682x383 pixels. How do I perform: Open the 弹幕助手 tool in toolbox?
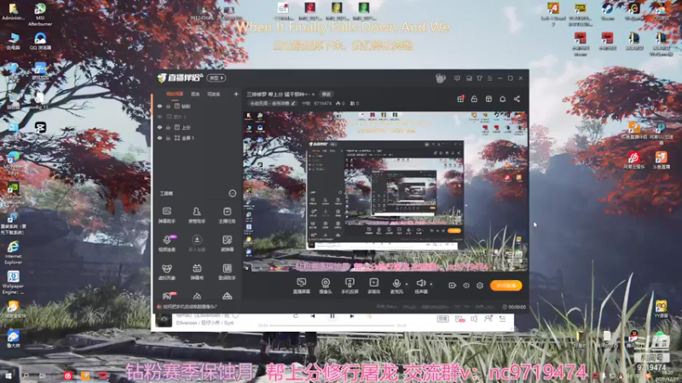pyautogui.click(x=166, y=215)
